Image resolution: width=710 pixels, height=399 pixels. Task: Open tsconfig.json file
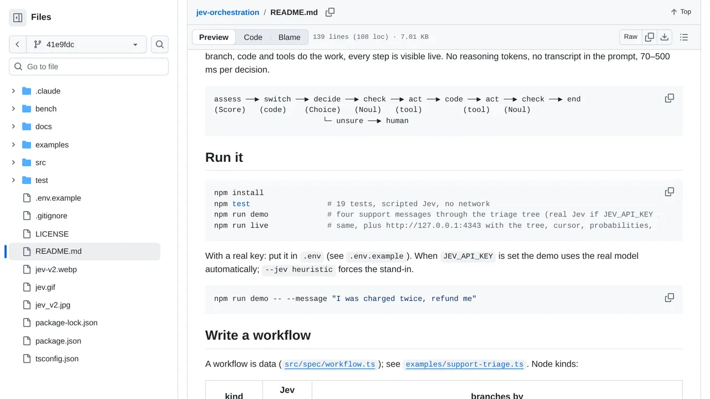[57, 359]
